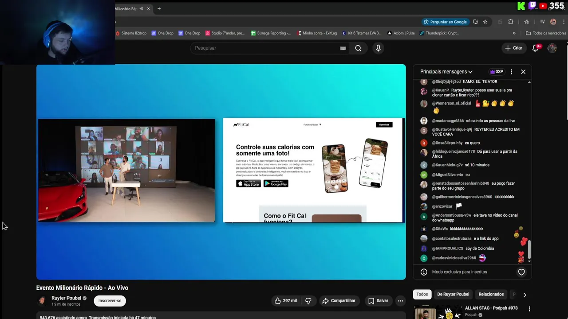
Task: Open the Chrome profile avatar
Action: click(553, 22)
